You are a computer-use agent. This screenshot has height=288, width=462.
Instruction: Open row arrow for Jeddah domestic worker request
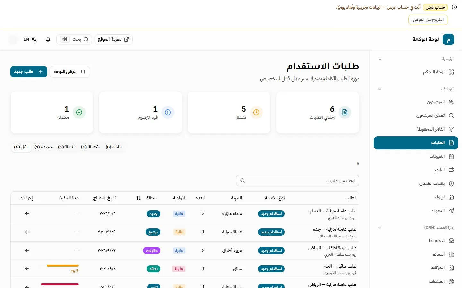coord(27,232)
